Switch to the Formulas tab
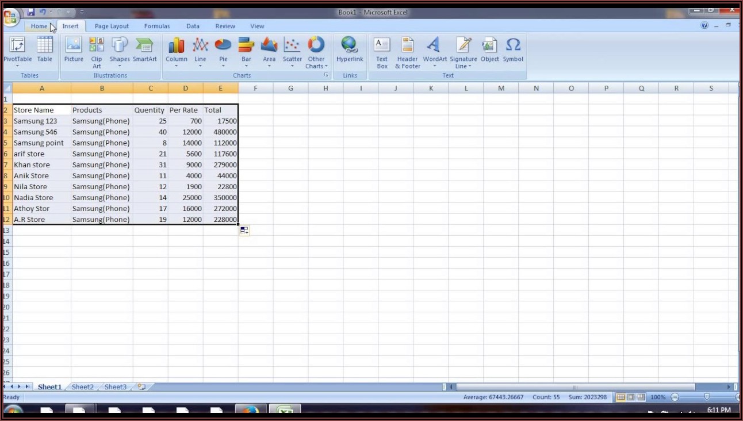The height and width of the screenshot is (421, 743). coord(157,26)
